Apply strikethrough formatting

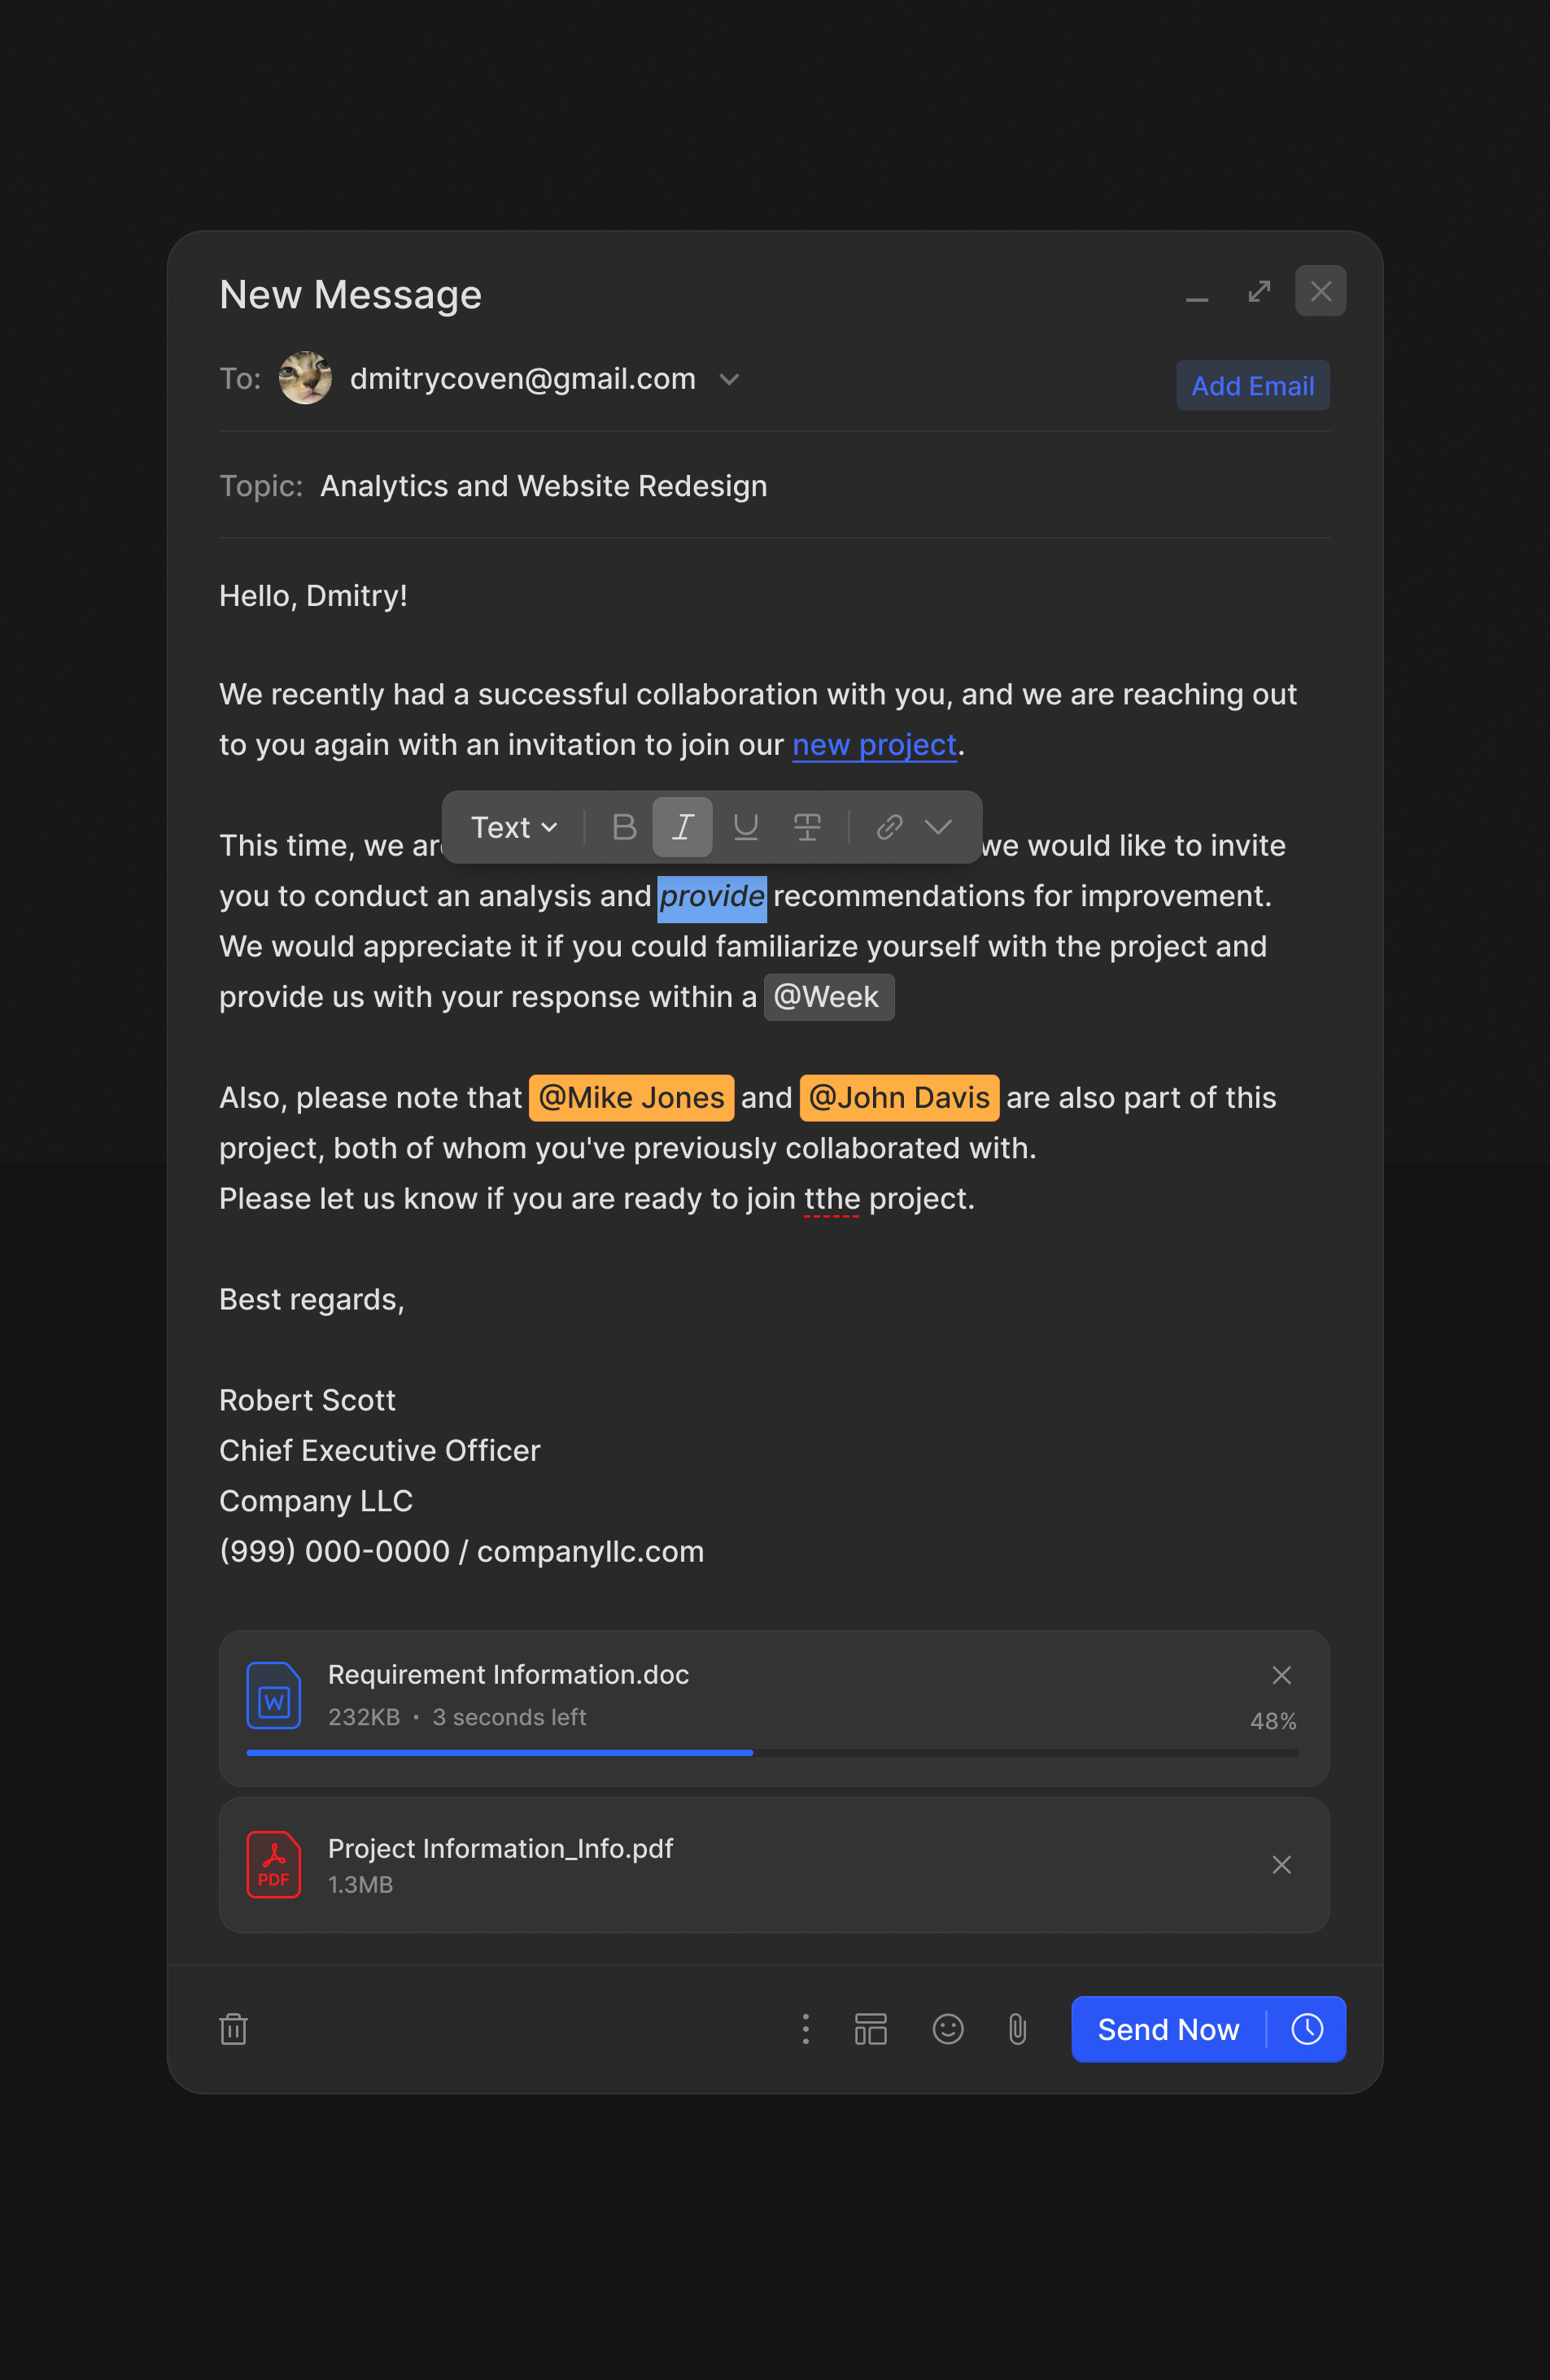tap(808, 827)
